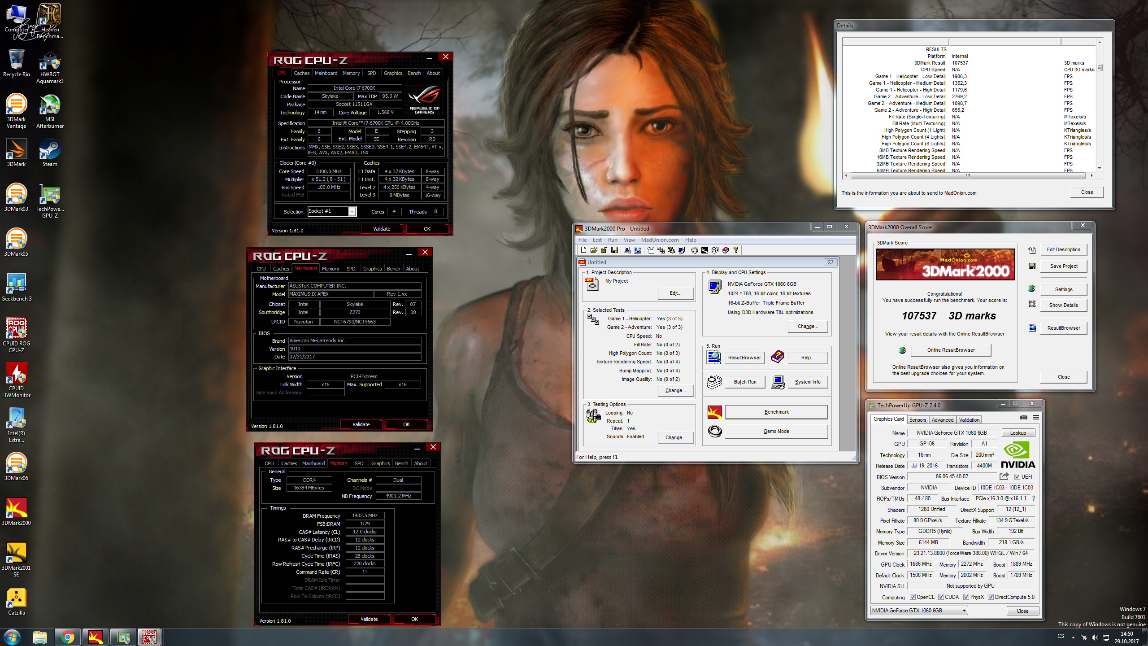1148x646 pixels.
Task: Open Run menu in 3DMark2000 Pro
Action: click(x=613, y=240)
